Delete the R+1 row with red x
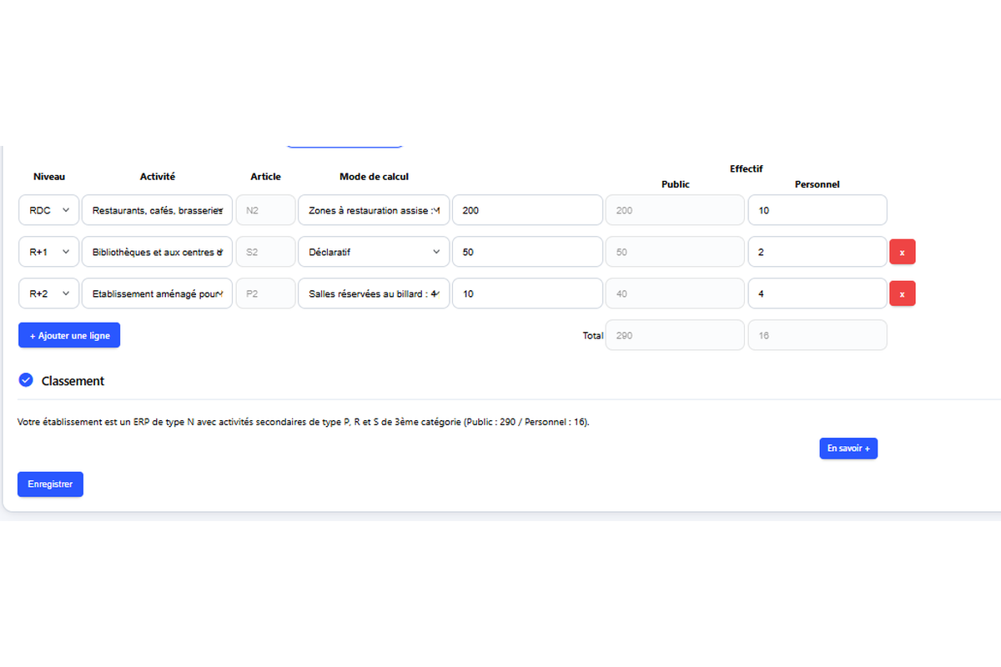The width and height of the screenshot is (1001, 667). tap(902, 252)
